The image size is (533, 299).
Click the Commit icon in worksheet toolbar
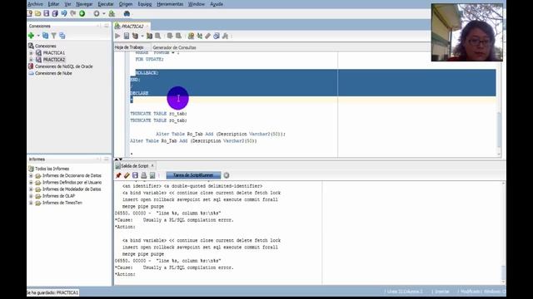170,36
